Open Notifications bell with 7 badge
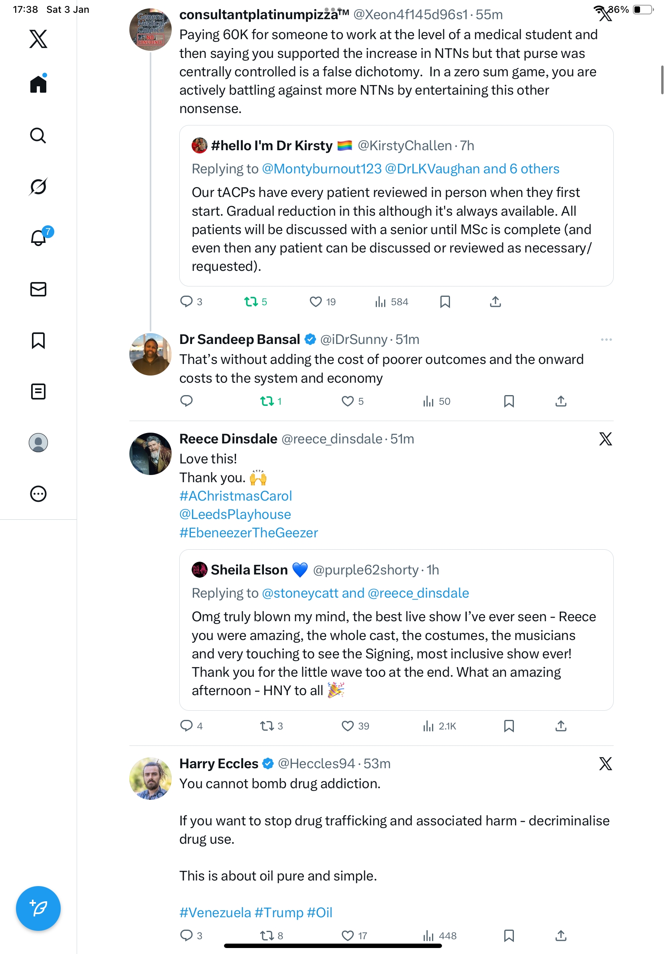 (39, 238)
